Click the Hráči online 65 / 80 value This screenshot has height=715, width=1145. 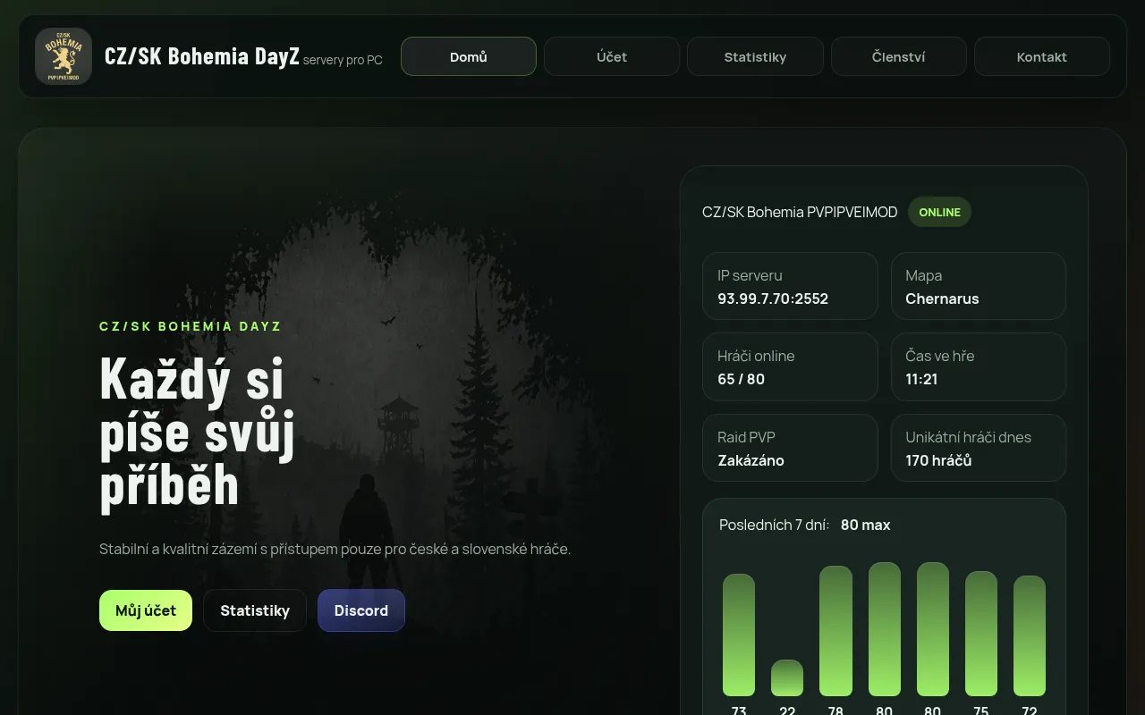click(741, 379)
